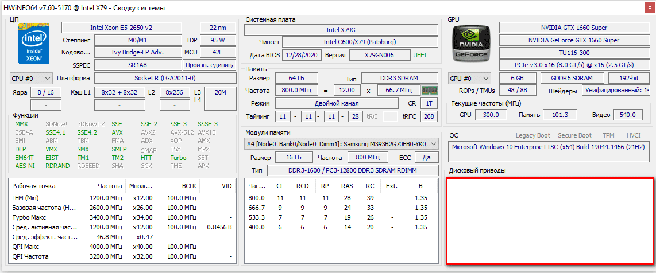Click the cores 8 / 16 field
The width and height of the screenshot is (656, 273).
point(46,92)
